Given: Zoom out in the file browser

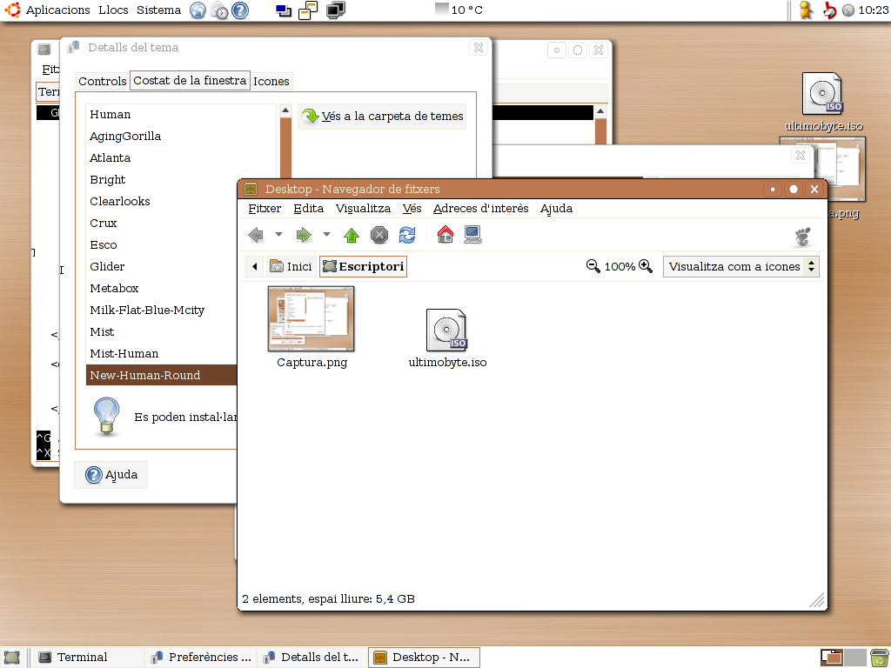Looking at the screenshot, I should tap(593, 266).
